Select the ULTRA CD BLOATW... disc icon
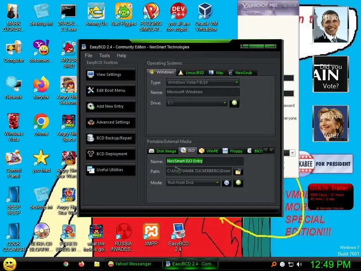 (x=41, y=237)
